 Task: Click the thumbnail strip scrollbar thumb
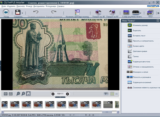[107, 112]
